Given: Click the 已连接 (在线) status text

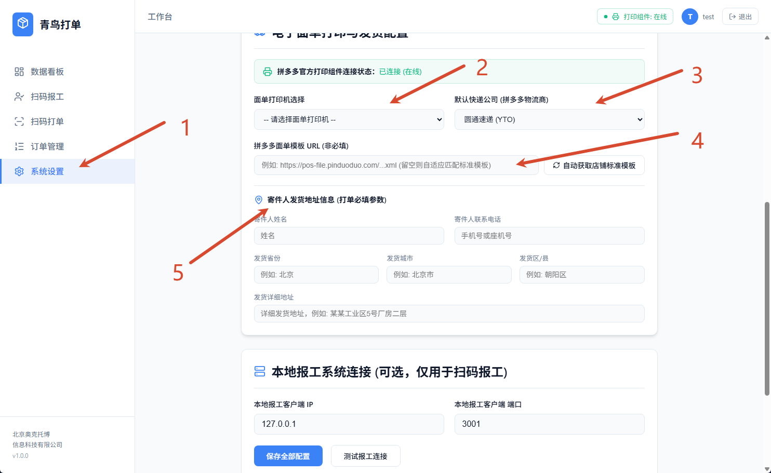Looking at the screenshot, I should point(401,72).
